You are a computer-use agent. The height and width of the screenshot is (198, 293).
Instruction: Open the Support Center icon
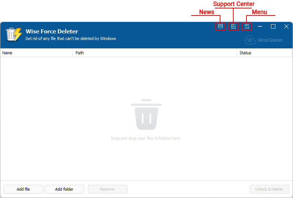(233, 26)
